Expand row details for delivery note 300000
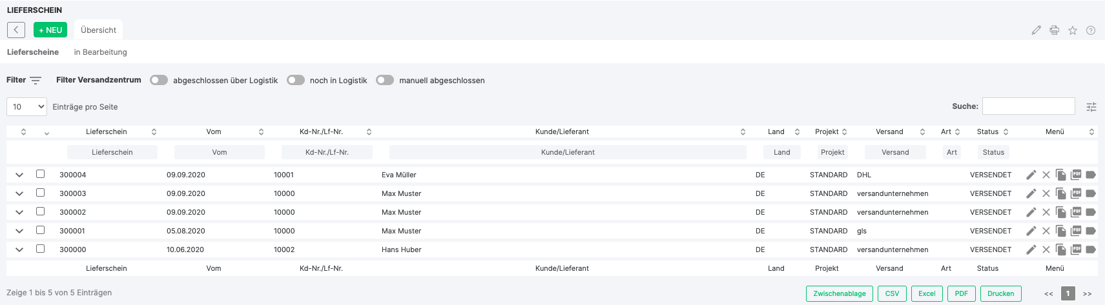This screenshot has width=1105, height=305. coord(19,250)
